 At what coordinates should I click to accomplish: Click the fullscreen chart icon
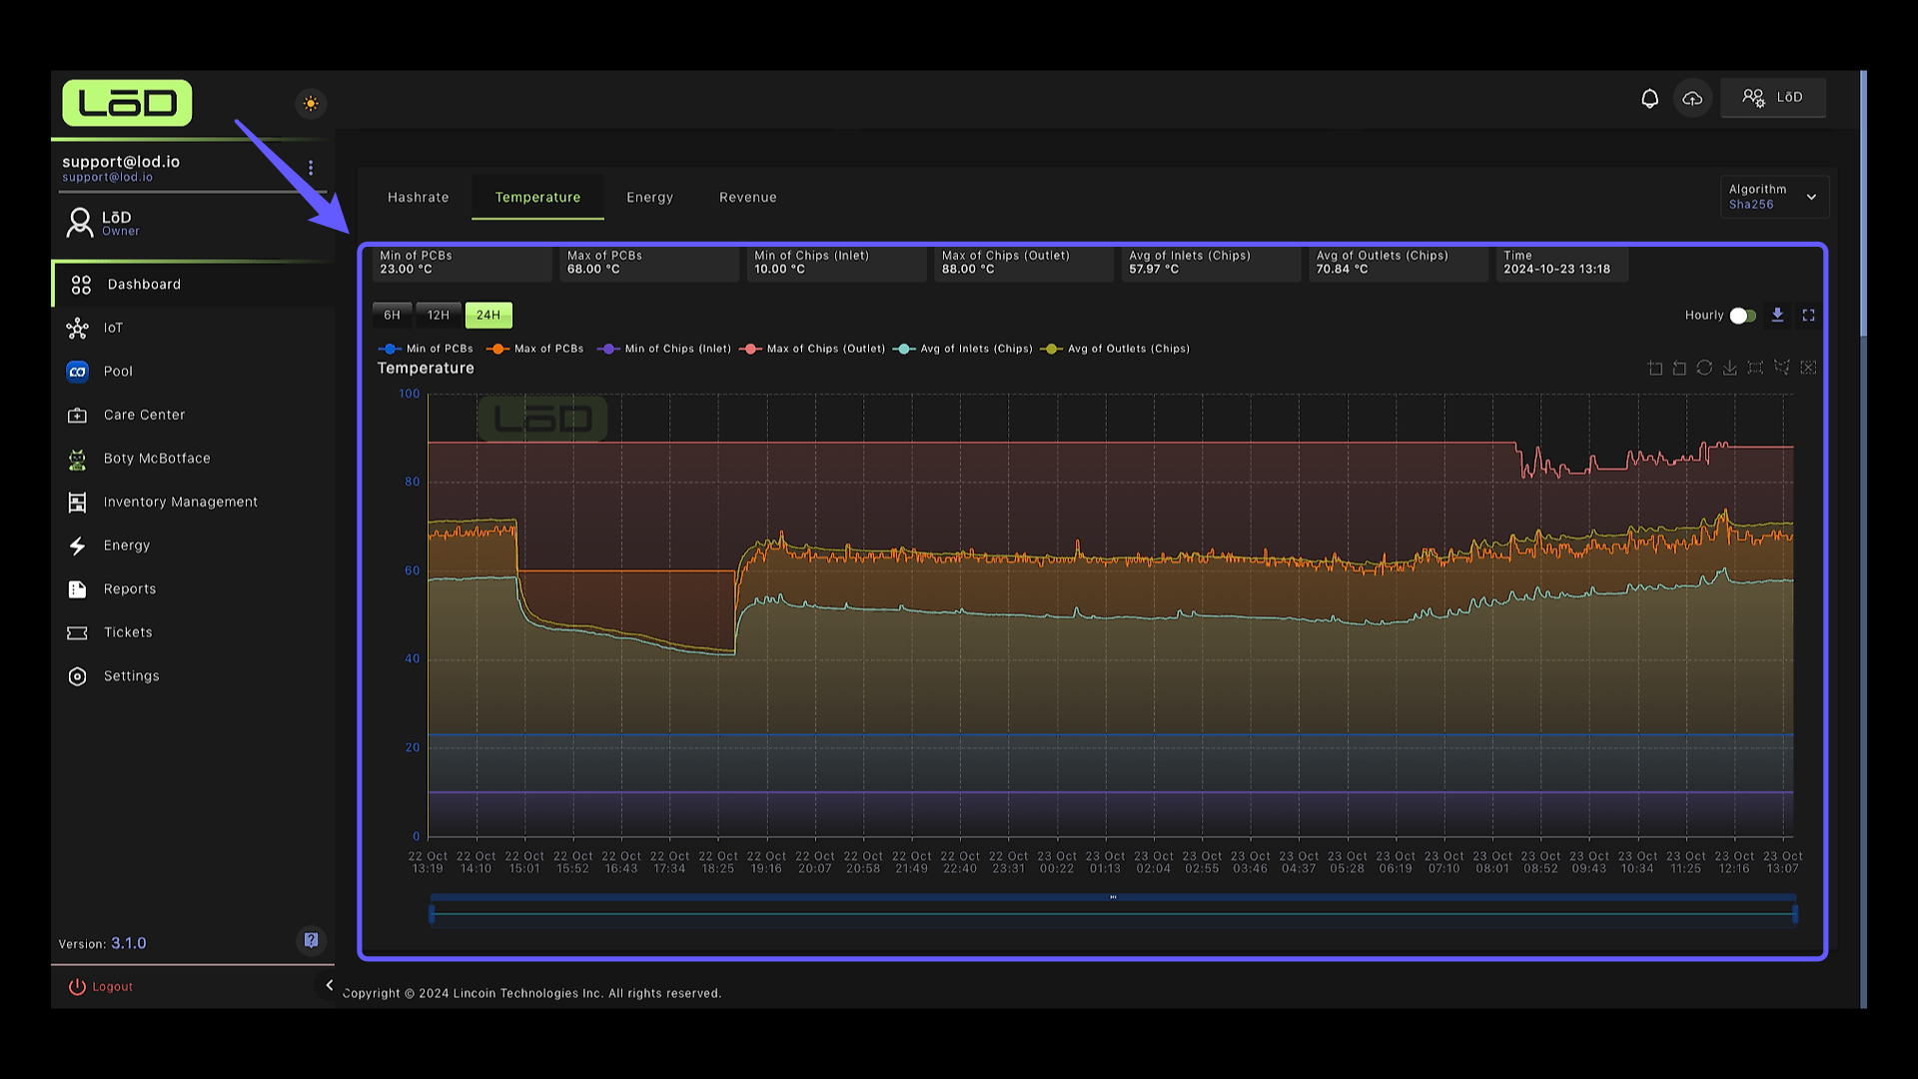pyautogui.click(x=1808, y=315)
